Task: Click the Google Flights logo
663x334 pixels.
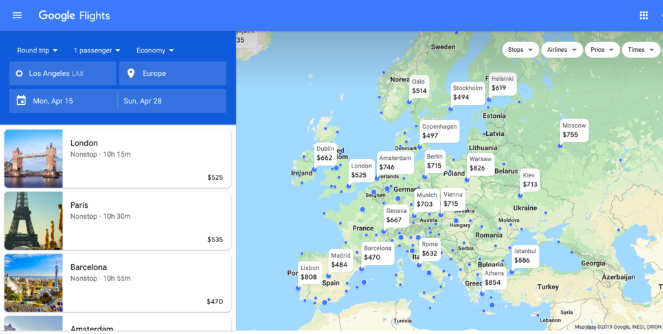Action: 74,16
